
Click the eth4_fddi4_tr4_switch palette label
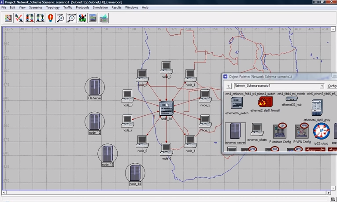(x=291, y=94)
